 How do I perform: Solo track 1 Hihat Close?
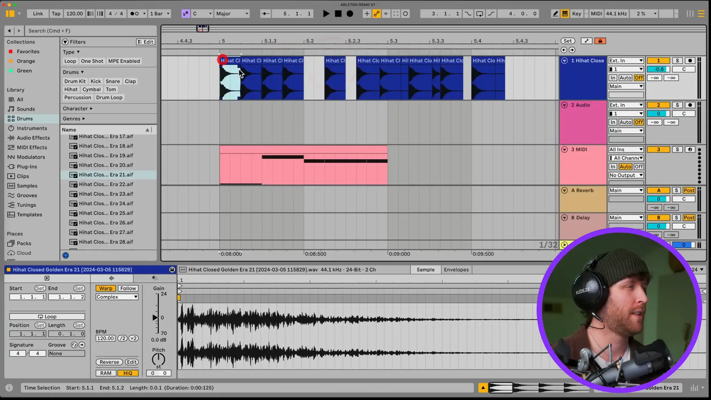677,61
